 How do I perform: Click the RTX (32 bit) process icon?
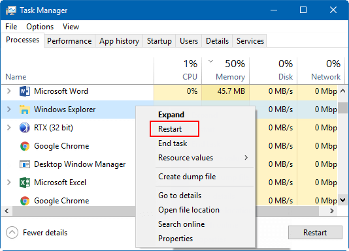tap(25, 128)
